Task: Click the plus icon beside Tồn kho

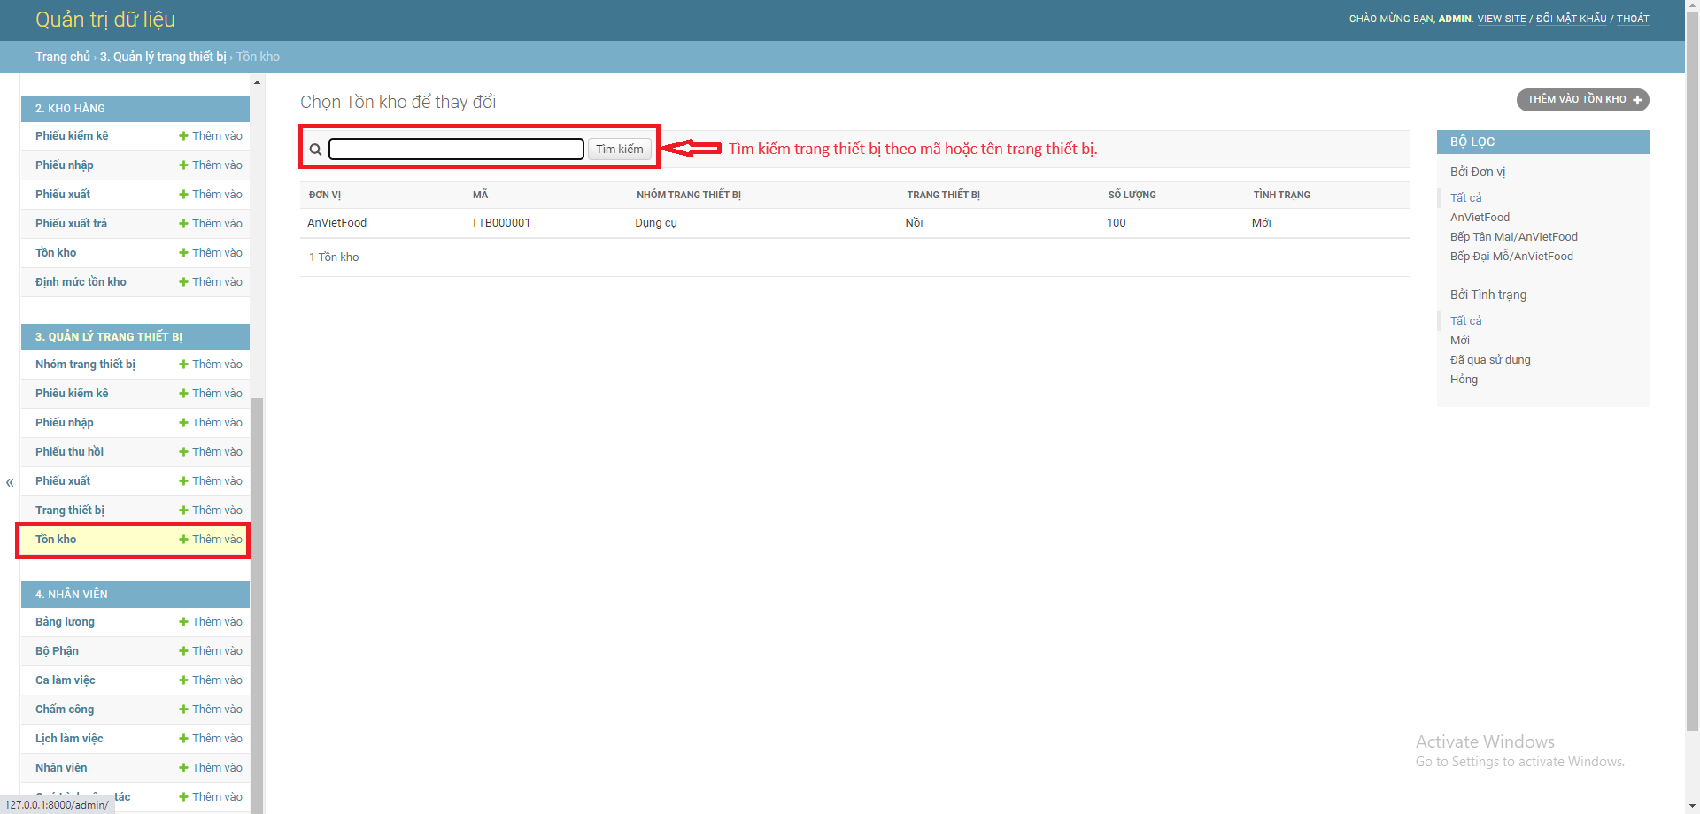Action: point(182,540)
